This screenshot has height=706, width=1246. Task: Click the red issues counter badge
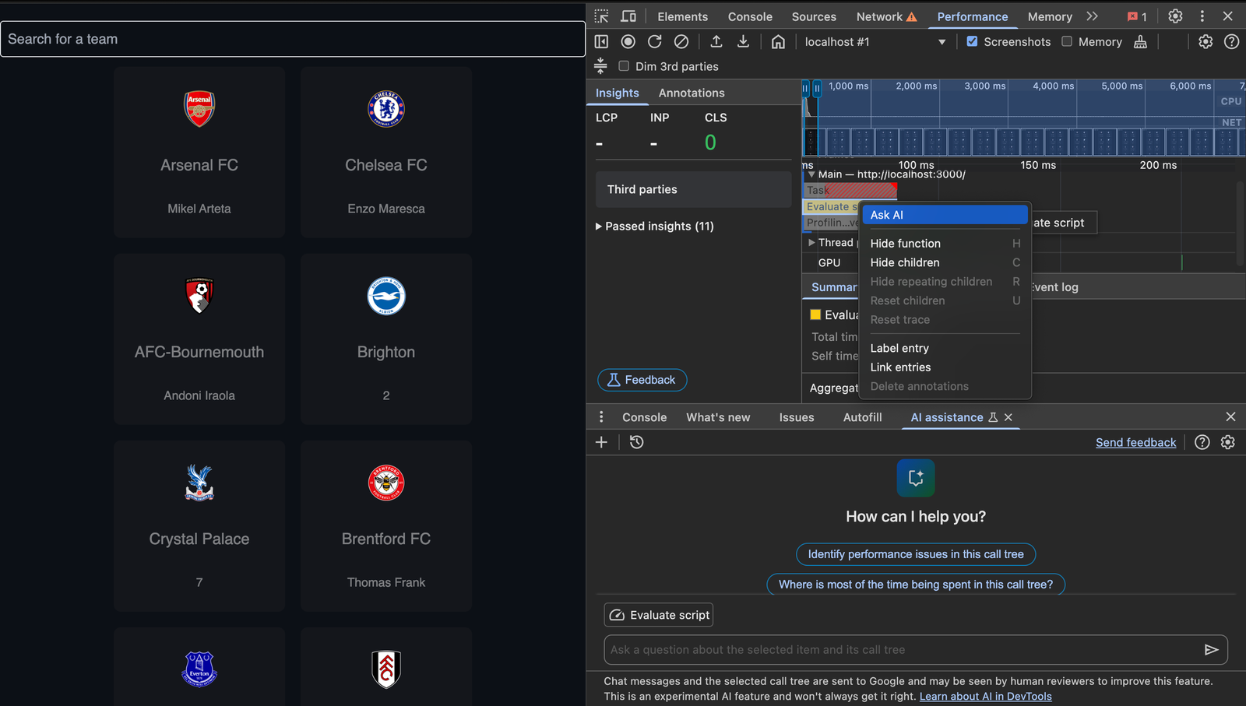tap(1137, 16)
